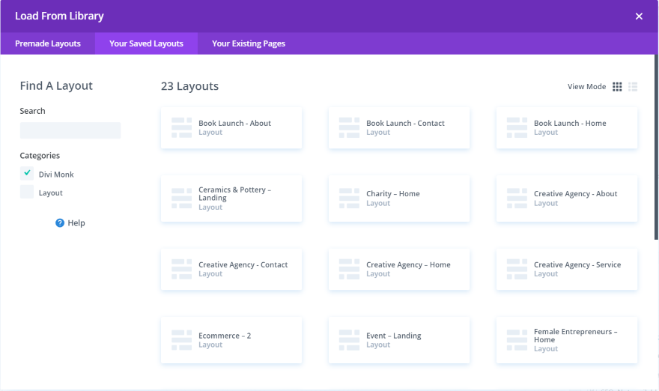659x391 pixels.
Task: Click Creative Agency - About layout icon
Action: coord(517,198)
